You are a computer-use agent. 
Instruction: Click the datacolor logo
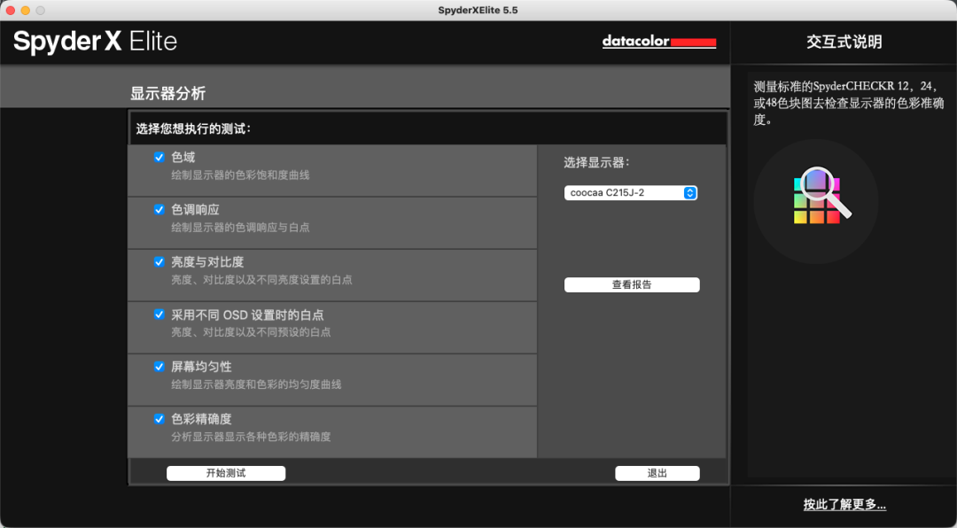click(659, 43)
